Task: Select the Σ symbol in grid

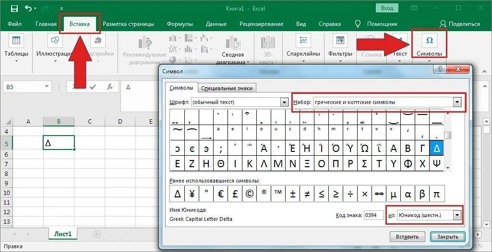Action: 364,164
